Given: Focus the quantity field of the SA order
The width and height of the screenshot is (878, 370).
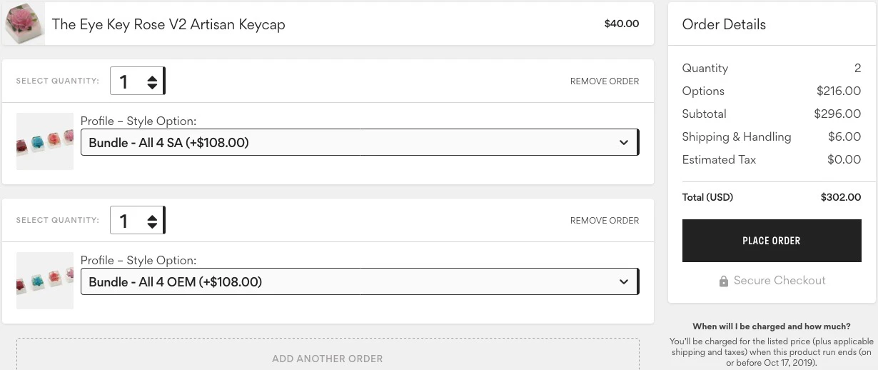Looking at the screenshot, I should 127,81.
